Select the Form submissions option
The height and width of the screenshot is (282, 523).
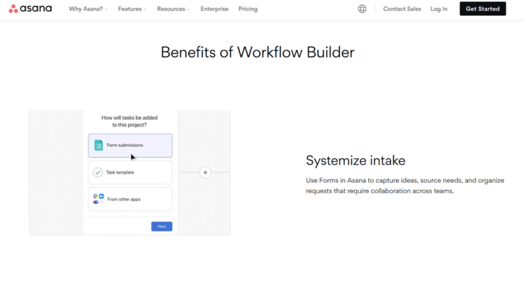click(x=130, y=146)
